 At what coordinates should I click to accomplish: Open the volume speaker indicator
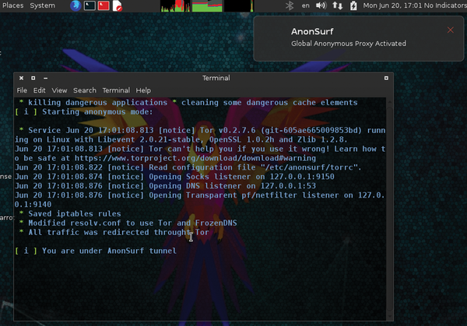coord(321,5)
